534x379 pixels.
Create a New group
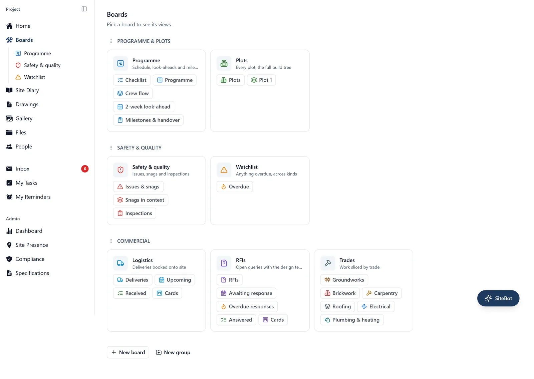[x=173, y=352]
